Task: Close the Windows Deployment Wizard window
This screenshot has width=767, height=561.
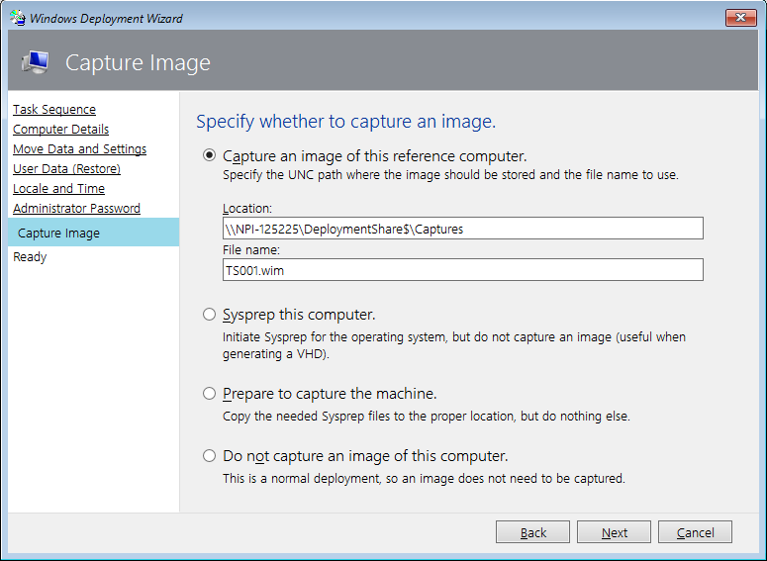Action: point(740,18)
